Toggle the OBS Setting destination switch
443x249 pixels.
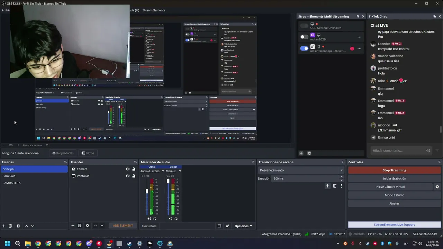click(304, 26)
